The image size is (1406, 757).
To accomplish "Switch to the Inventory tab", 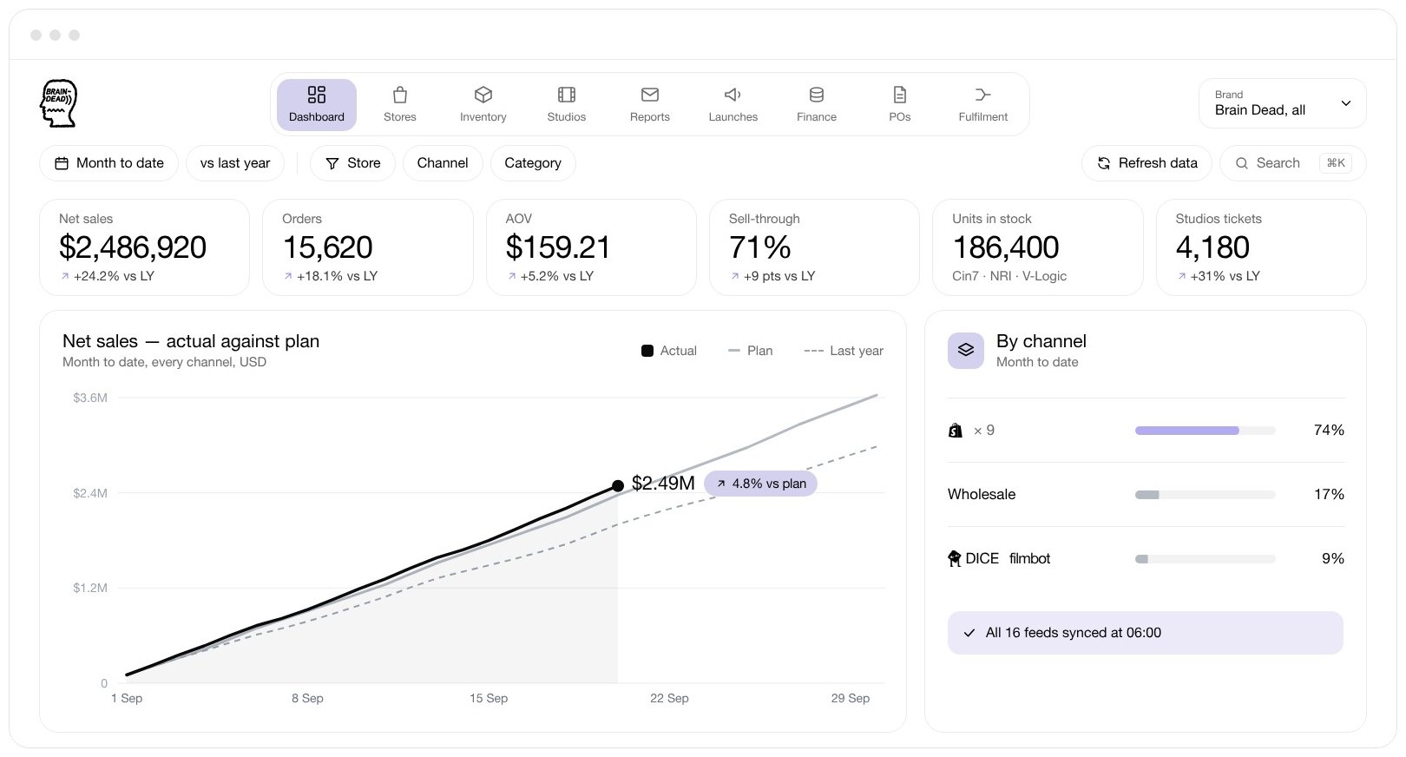I will click(x=483, y=105).
